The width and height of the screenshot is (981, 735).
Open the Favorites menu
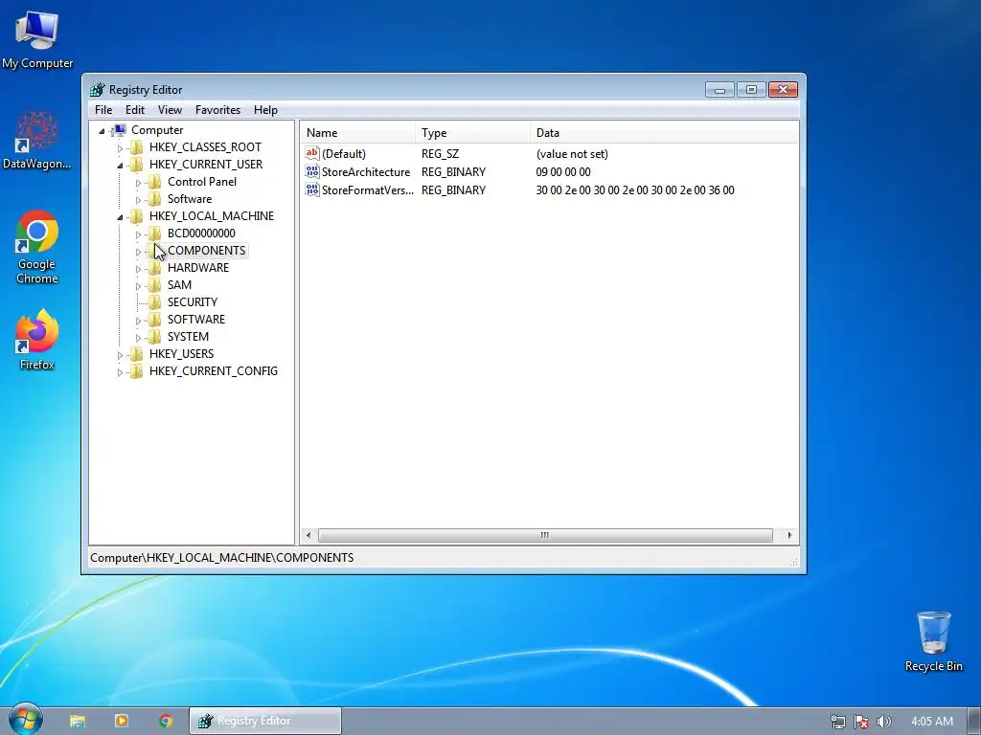pyautogui.click(x=217, y=110)
